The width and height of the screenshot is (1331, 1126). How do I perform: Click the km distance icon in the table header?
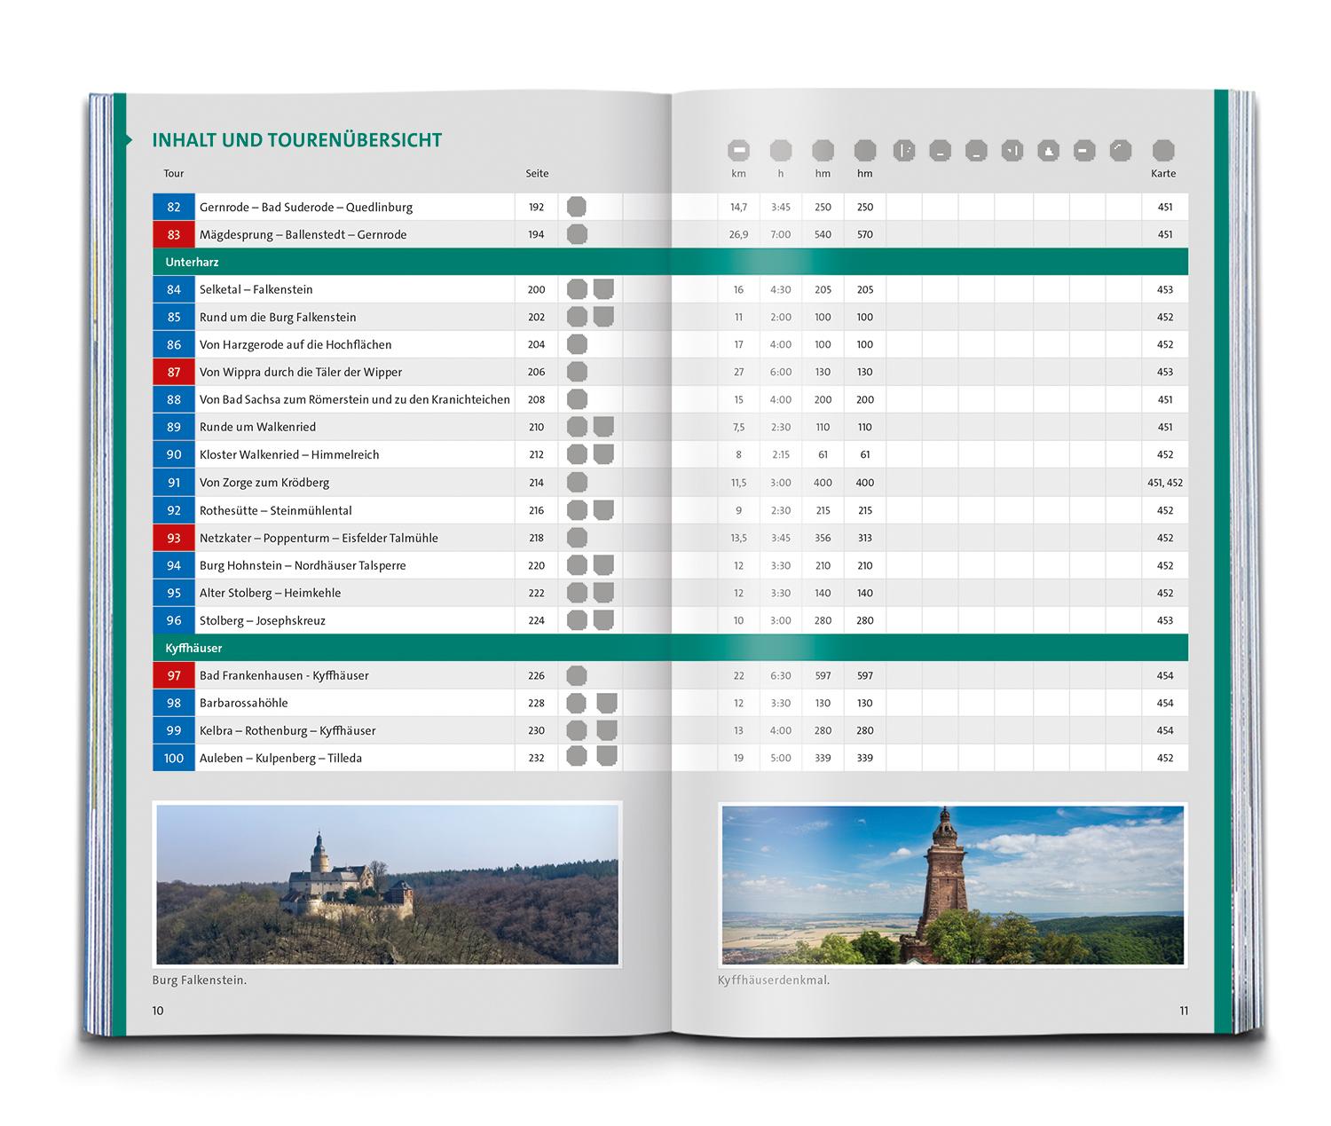[x=739, y=152]
